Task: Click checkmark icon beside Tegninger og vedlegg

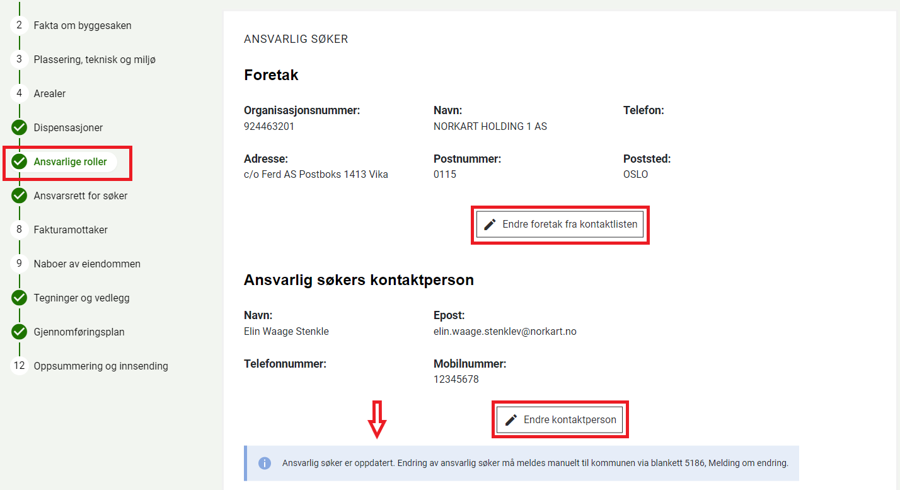Action: click(x=19, y=298)
